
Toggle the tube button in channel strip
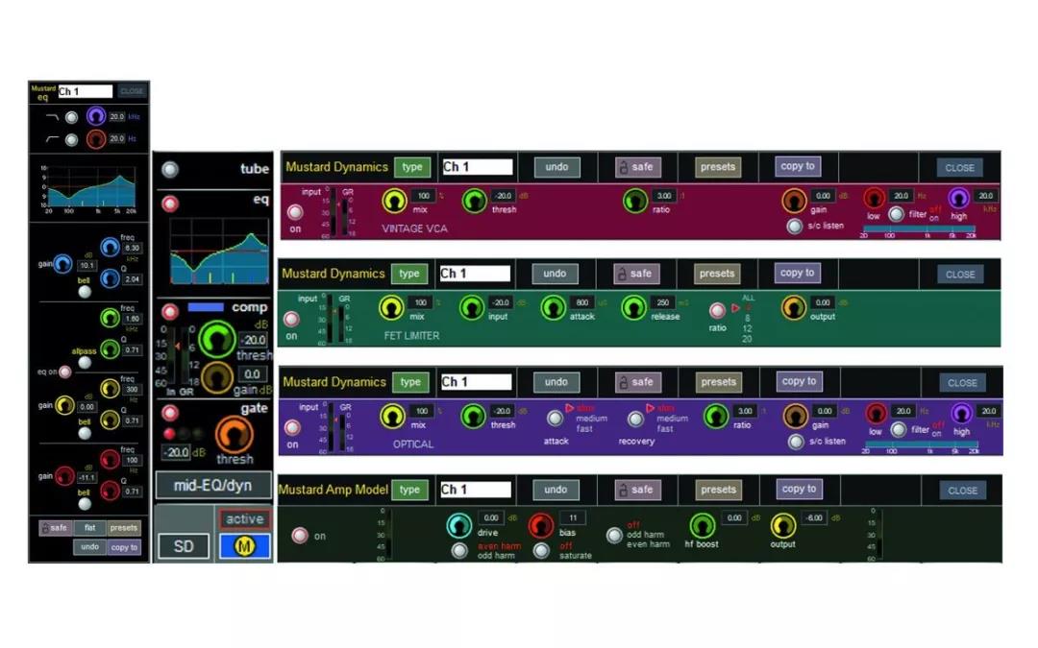tap(170, 169)
